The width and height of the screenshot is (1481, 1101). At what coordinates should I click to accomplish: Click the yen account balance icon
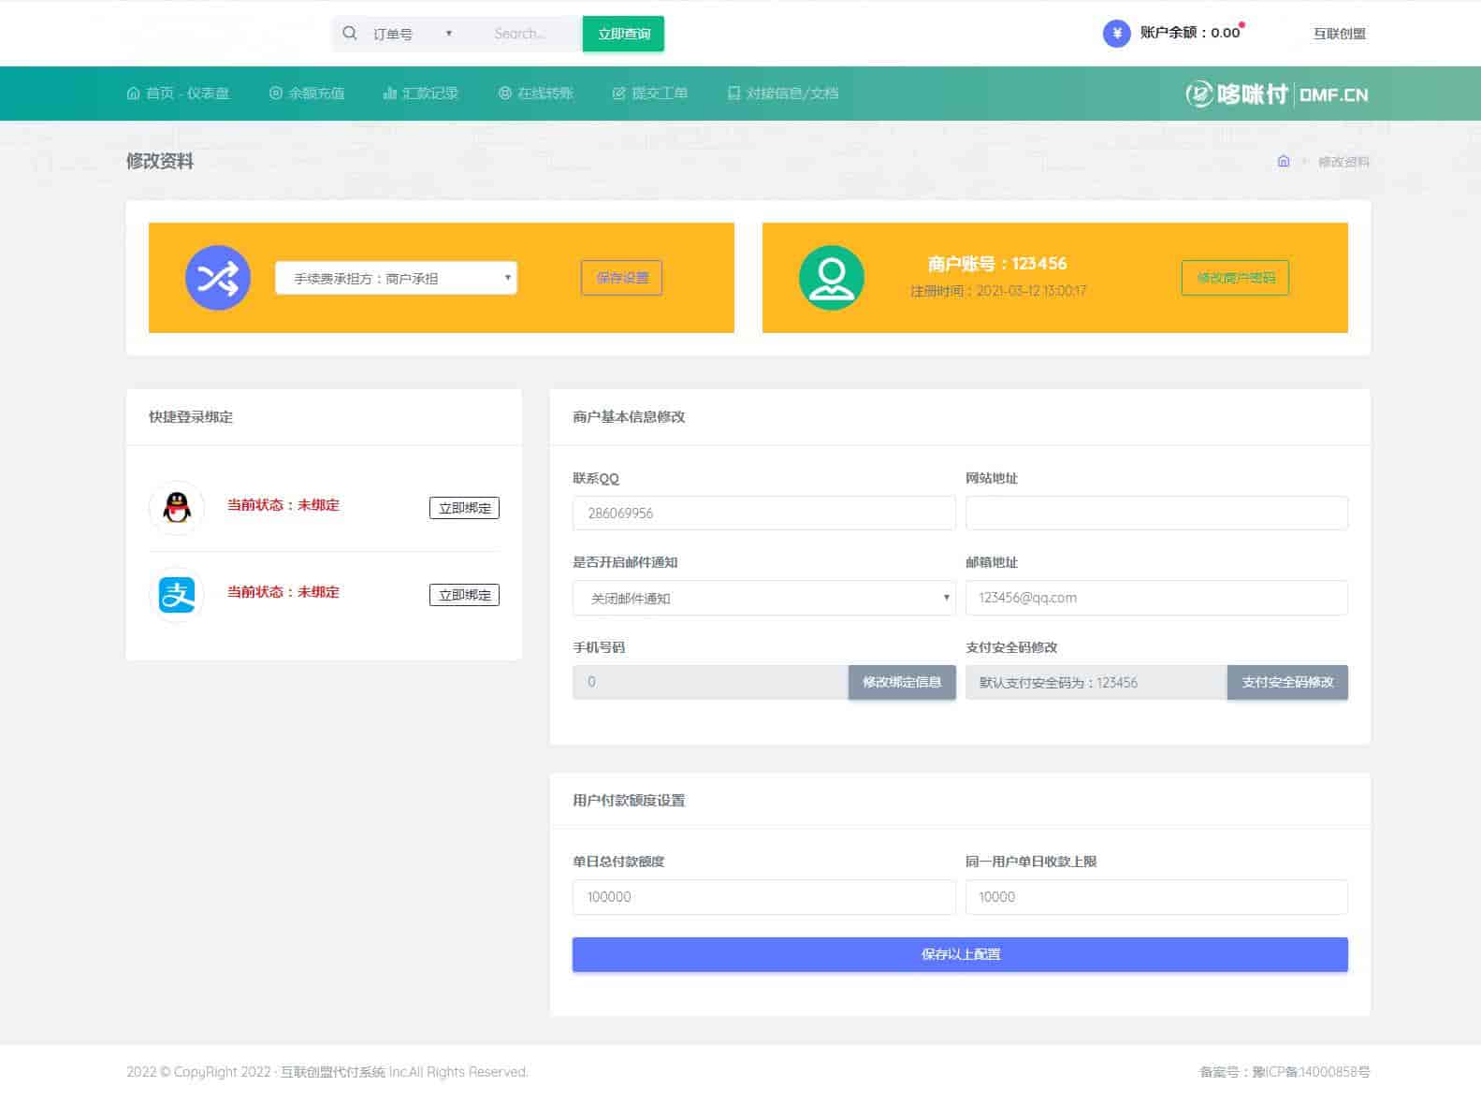1116,34
